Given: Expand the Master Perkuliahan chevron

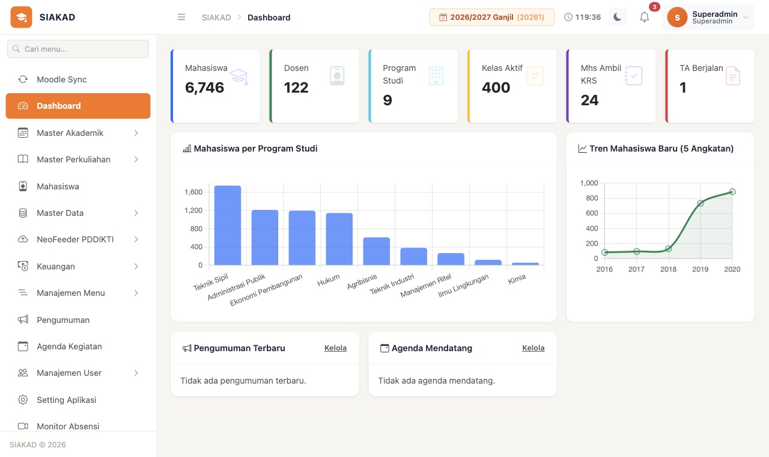Looking at the screenshot, I should [136, 159].
